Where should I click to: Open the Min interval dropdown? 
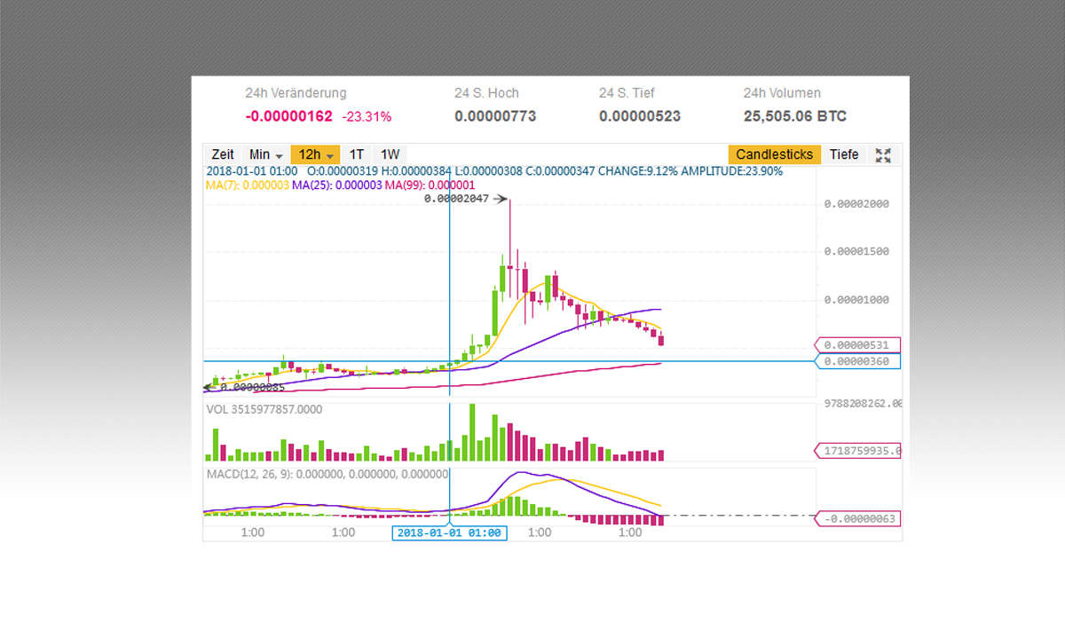265,154
